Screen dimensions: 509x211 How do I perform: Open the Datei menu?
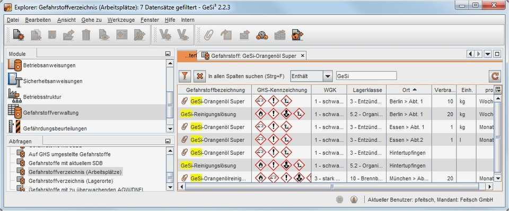tap(13, 20)
